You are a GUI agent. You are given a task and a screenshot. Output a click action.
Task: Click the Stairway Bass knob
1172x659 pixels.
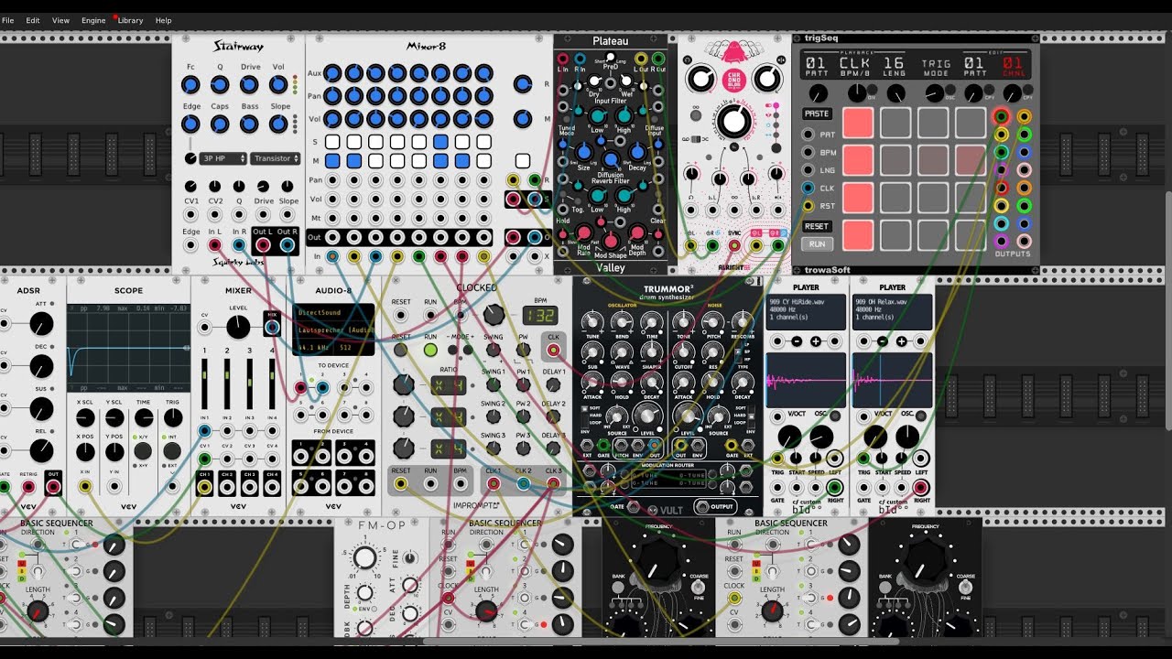249,124
